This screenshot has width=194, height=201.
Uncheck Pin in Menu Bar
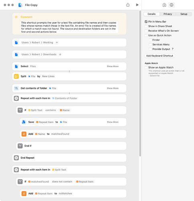pos(146,22)
